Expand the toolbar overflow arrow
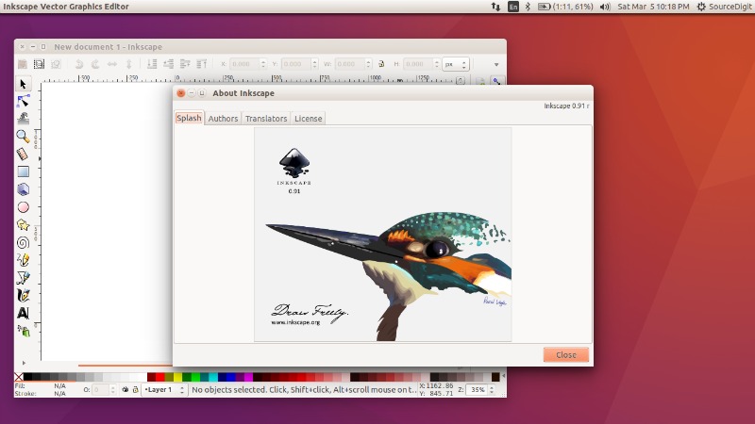The height and width of the screenshot is (424, 755). [496, 64]
